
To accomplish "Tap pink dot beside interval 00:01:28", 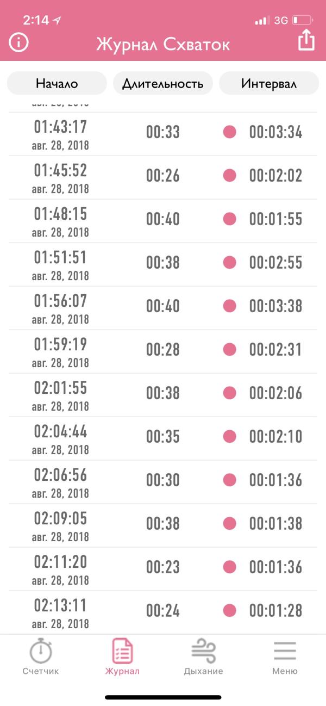I will (x=230, y=610).
